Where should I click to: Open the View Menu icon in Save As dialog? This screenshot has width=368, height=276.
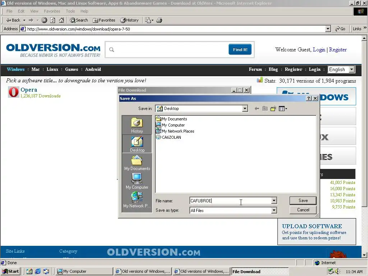click(x=283, y=109)
